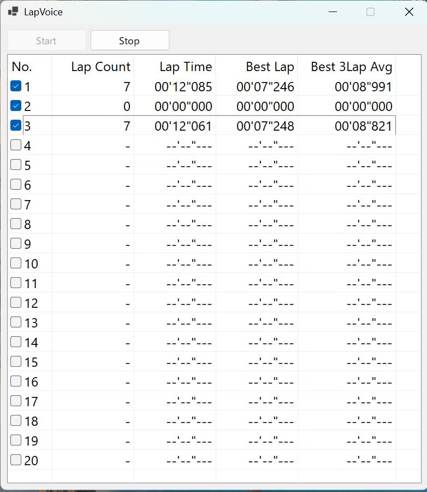Uncheck racer number 2 checkbox
The height and width of the screenshot is (492, 427).
tap(16, 106)
